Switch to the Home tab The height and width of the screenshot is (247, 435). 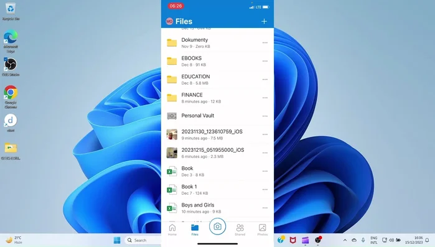click(172, 230)
